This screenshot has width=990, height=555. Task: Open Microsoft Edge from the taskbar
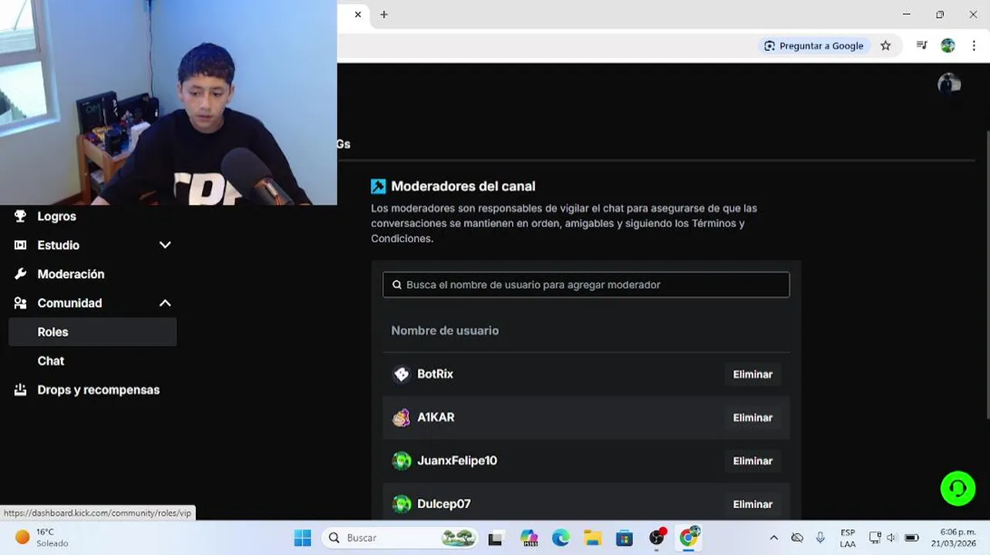[x=561, y=538]
